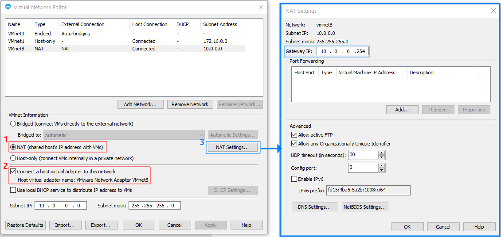
Task: Enable Use local DHCP service checkbox
Action: pos(13,190)
